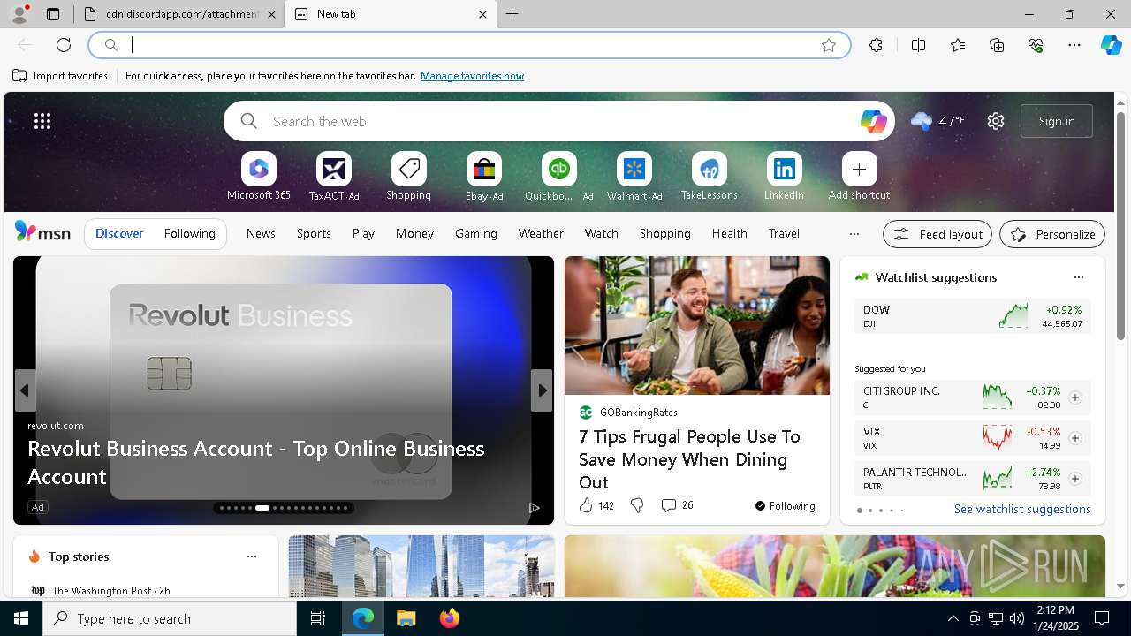Open Quickbooks shortcut

pos(558,177)
